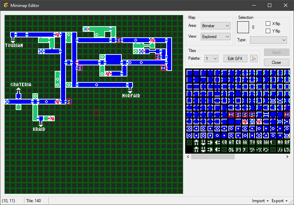294x205 pixels.
Task: Open the tile color palette editor icon
Action: (254, 59)
